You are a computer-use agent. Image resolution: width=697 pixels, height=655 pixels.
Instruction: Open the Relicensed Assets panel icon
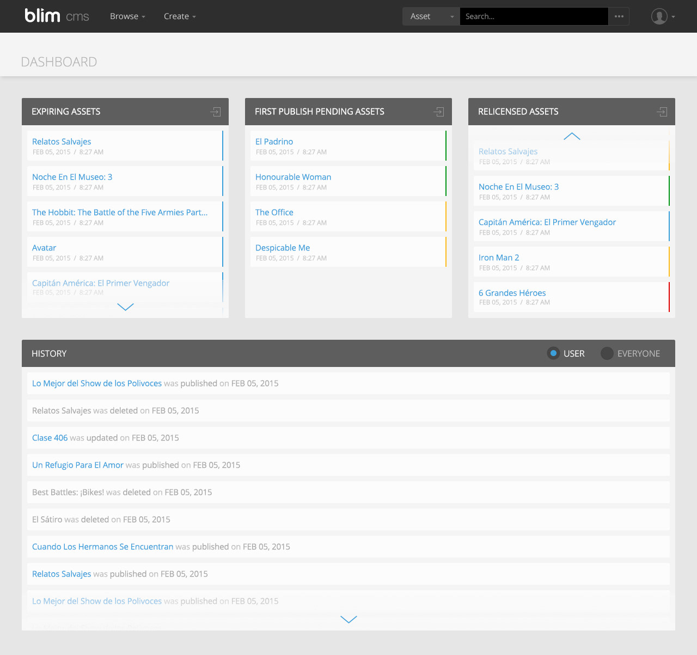coord(662,112)
